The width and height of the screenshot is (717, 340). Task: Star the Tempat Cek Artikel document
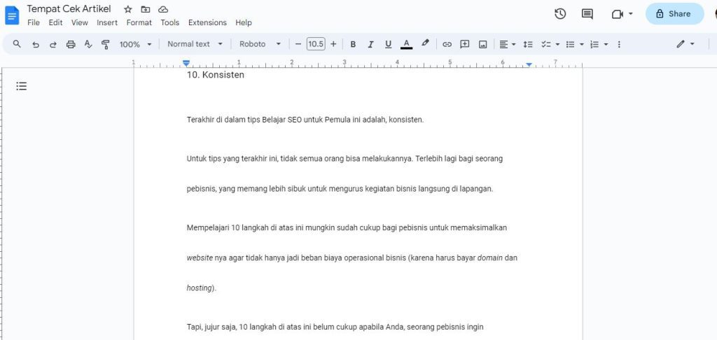pos(128,9)
